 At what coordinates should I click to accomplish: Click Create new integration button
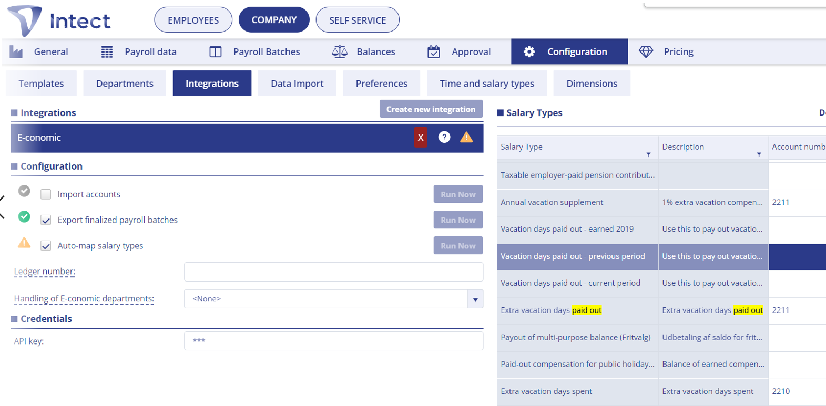[431, 109]
